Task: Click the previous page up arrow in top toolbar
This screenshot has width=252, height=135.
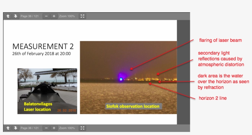Action: 8,16
